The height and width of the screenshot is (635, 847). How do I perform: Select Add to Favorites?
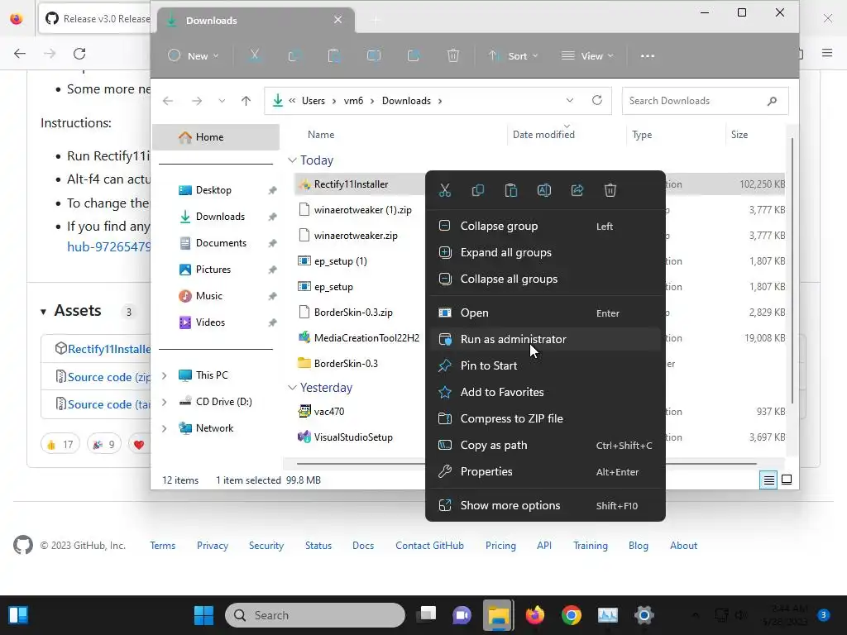[x=546, y=392]
